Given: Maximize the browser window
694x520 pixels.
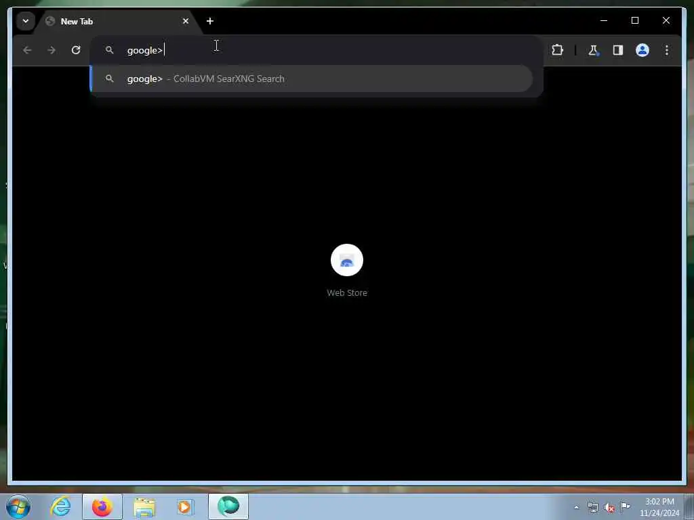Looking at the screenshot, I should [634, 20].
